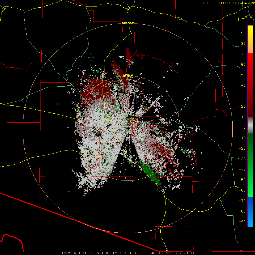The height and width of the screenshot is (255, 255).
Task: Select the 20 label on the velocity scale
Action: point(243,107)
